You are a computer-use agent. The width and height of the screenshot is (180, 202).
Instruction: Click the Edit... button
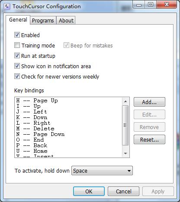coord(149,114)
